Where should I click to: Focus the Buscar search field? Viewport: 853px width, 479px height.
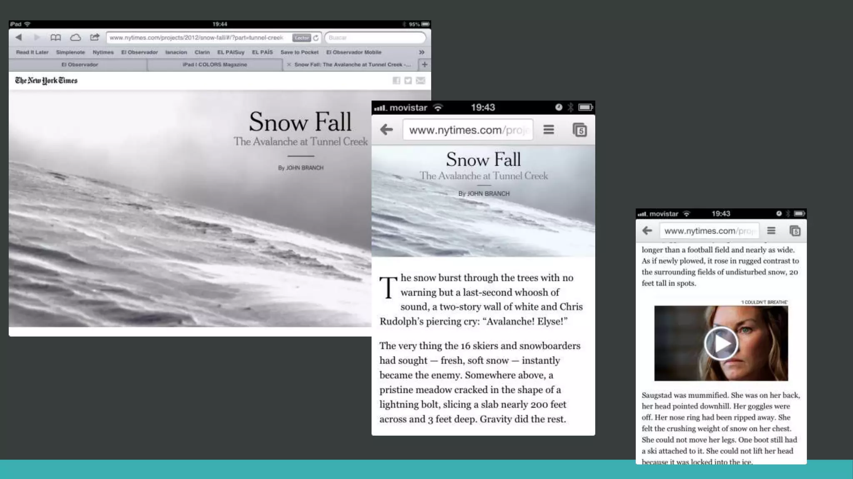(x=375, y=38)
